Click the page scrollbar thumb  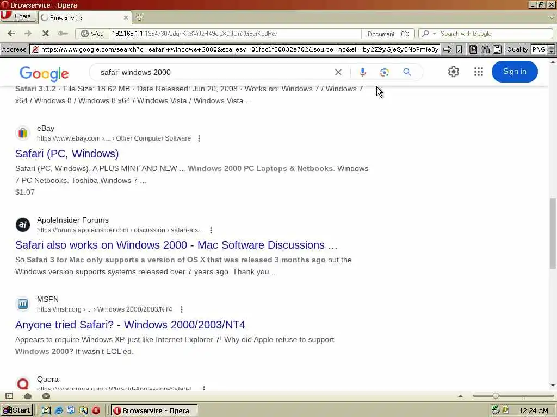(x=553, y=233)
